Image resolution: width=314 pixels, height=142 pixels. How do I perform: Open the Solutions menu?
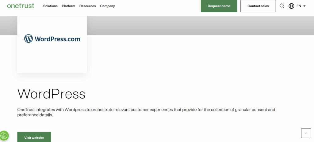50,6
